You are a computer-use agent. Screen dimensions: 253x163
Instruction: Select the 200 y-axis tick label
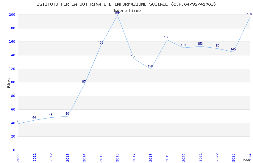[x=12, y=15]
